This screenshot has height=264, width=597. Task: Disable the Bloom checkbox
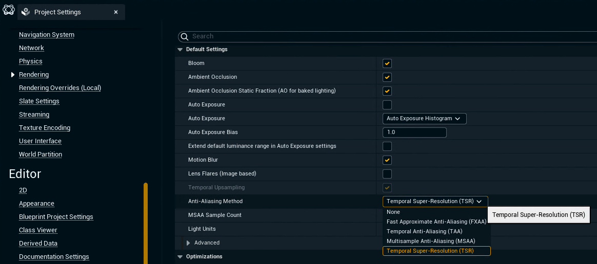pyautogui.click(x=387, y=63)
